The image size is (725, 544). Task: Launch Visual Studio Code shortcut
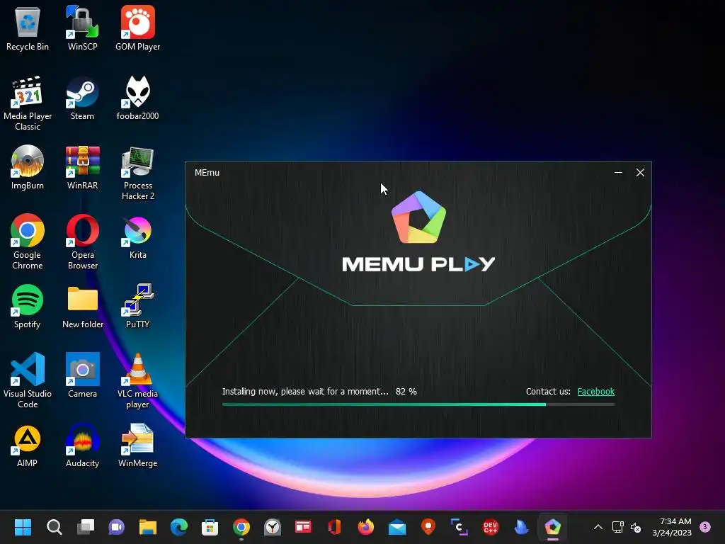point(28,380)
